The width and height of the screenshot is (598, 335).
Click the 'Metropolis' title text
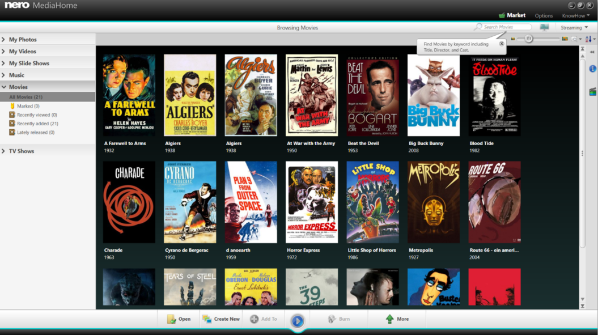click(x=421, y=251)
